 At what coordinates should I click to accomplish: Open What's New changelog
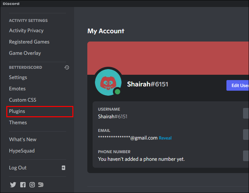[23, 140]
